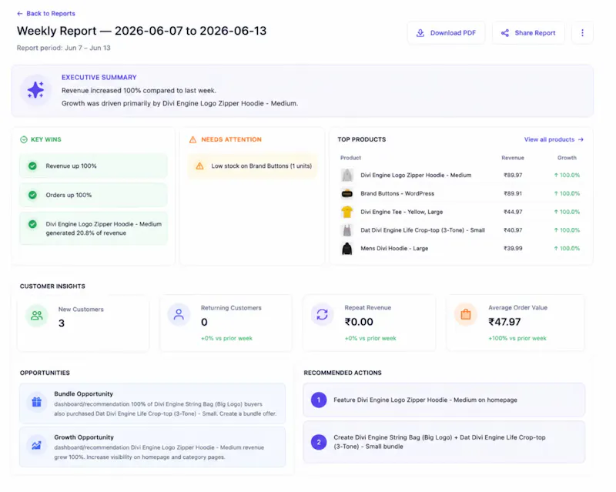This screenshot has height=492, width=616.
Task: Click the New Customers count 3
Action: click(62, 323)
